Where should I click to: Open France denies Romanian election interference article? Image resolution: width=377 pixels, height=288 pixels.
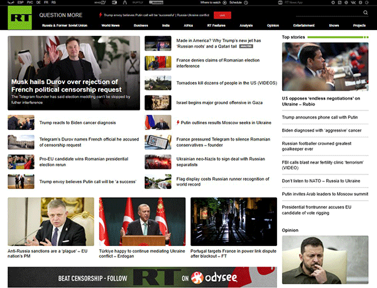[218, 63]
